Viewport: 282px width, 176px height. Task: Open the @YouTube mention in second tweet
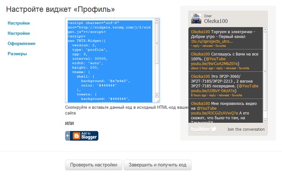215,59
